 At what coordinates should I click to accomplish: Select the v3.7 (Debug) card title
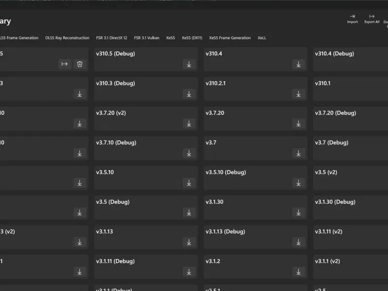click(x=332, y=143)
